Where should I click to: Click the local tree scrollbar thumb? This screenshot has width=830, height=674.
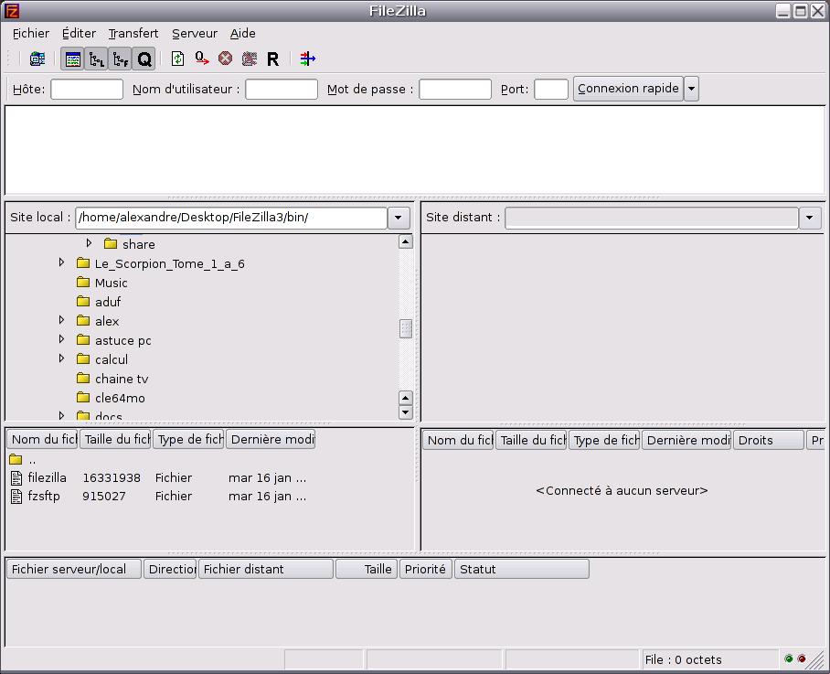tap(406, 329)
